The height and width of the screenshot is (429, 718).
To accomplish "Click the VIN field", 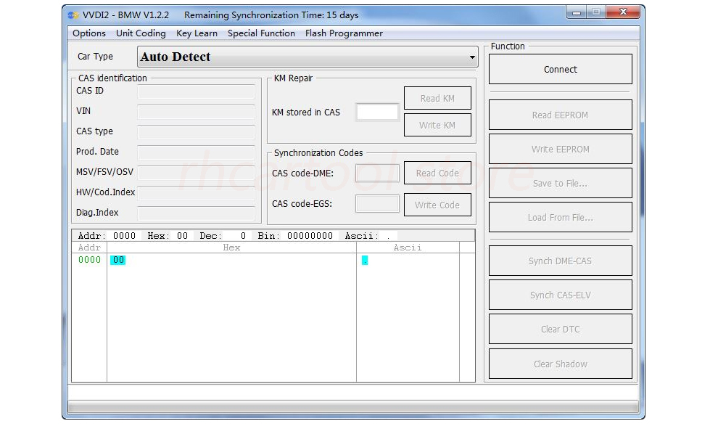I will (x=196, y=111).
